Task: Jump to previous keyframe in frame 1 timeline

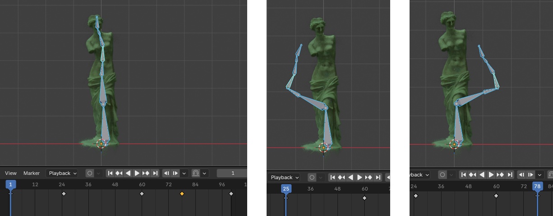Action: click(119, 173)
